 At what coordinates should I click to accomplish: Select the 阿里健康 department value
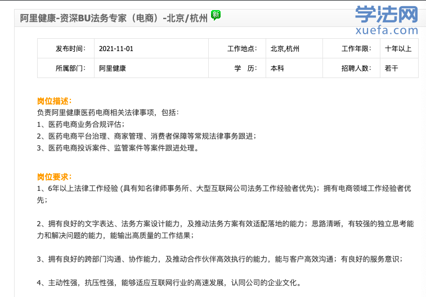(113, 68)
